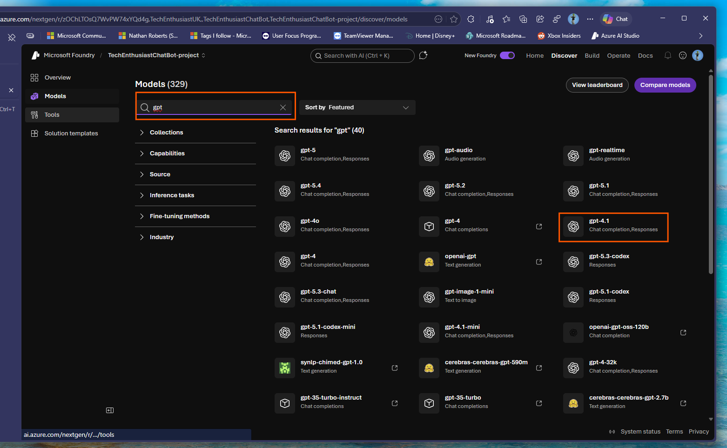727x448 pixels.
Task: Click the emoji icon of cerebras-cerebras-gpt-590m
Action: pos(429,368)
